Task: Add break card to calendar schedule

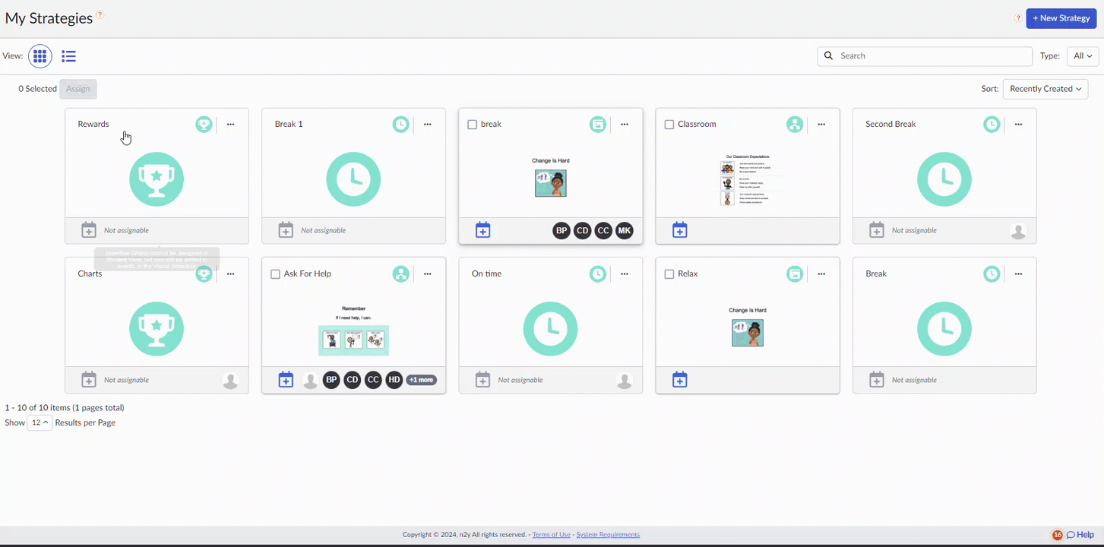Action: click(483, 230)
